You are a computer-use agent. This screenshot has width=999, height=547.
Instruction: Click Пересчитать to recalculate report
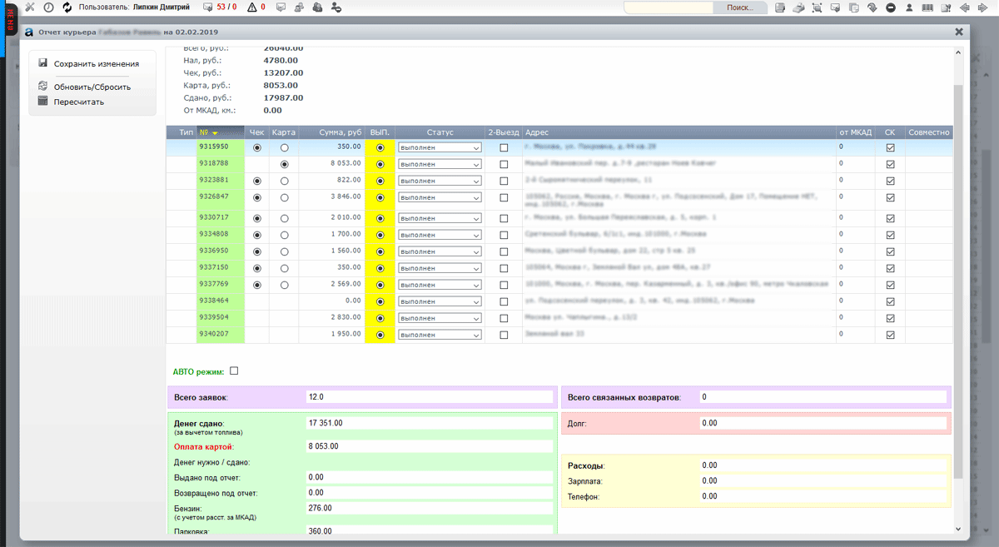(x=79, y=102)
